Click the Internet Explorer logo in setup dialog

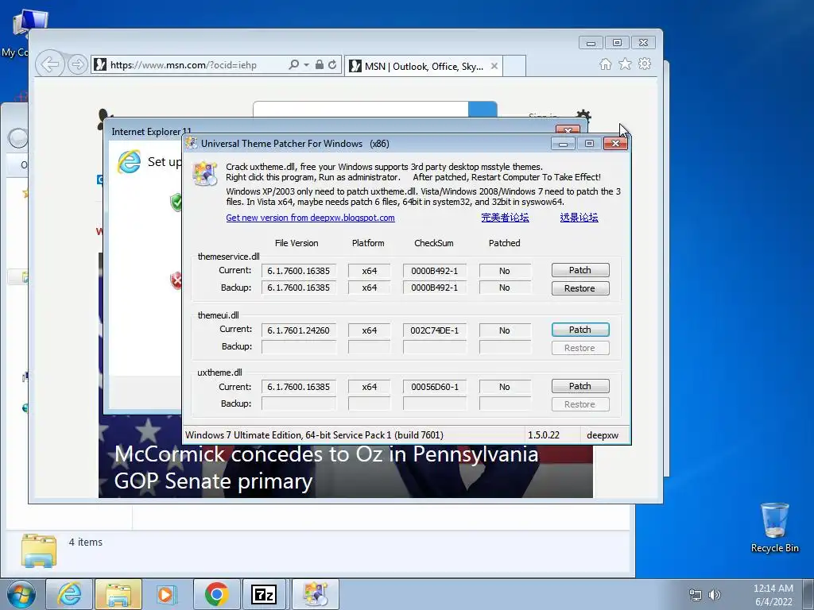pyautogui.click(x=130, y=161)
